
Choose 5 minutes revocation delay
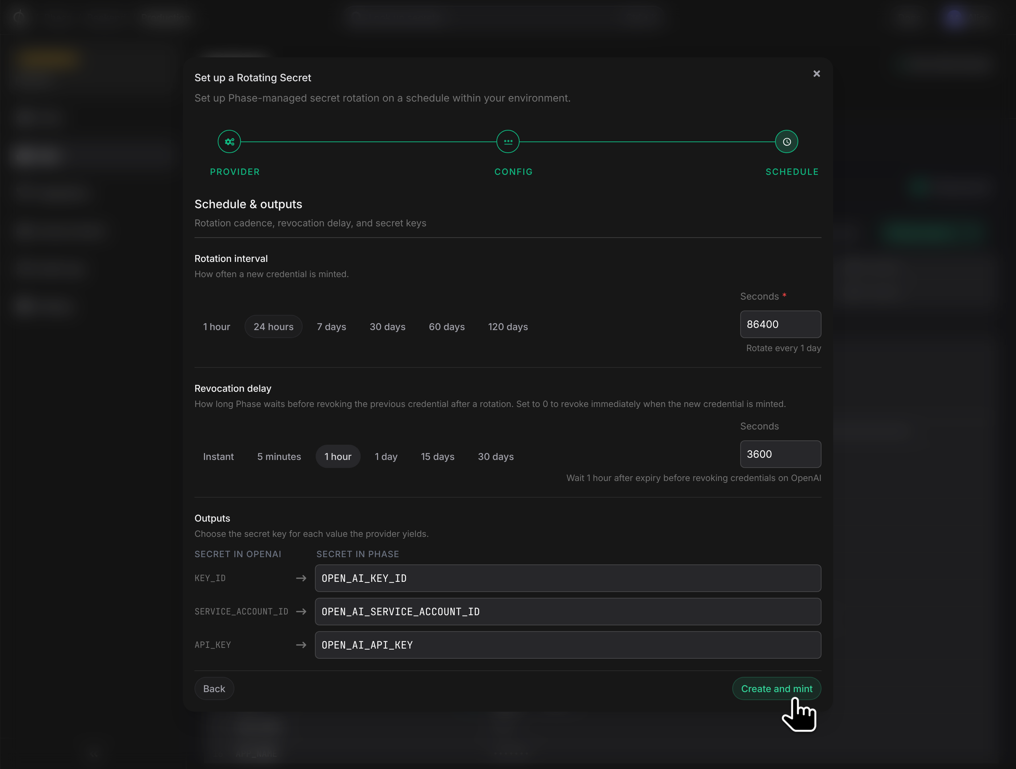279,456
